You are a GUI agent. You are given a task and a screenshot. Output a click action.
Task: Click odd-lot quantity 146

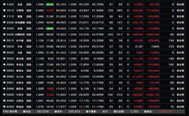(171, 59)
